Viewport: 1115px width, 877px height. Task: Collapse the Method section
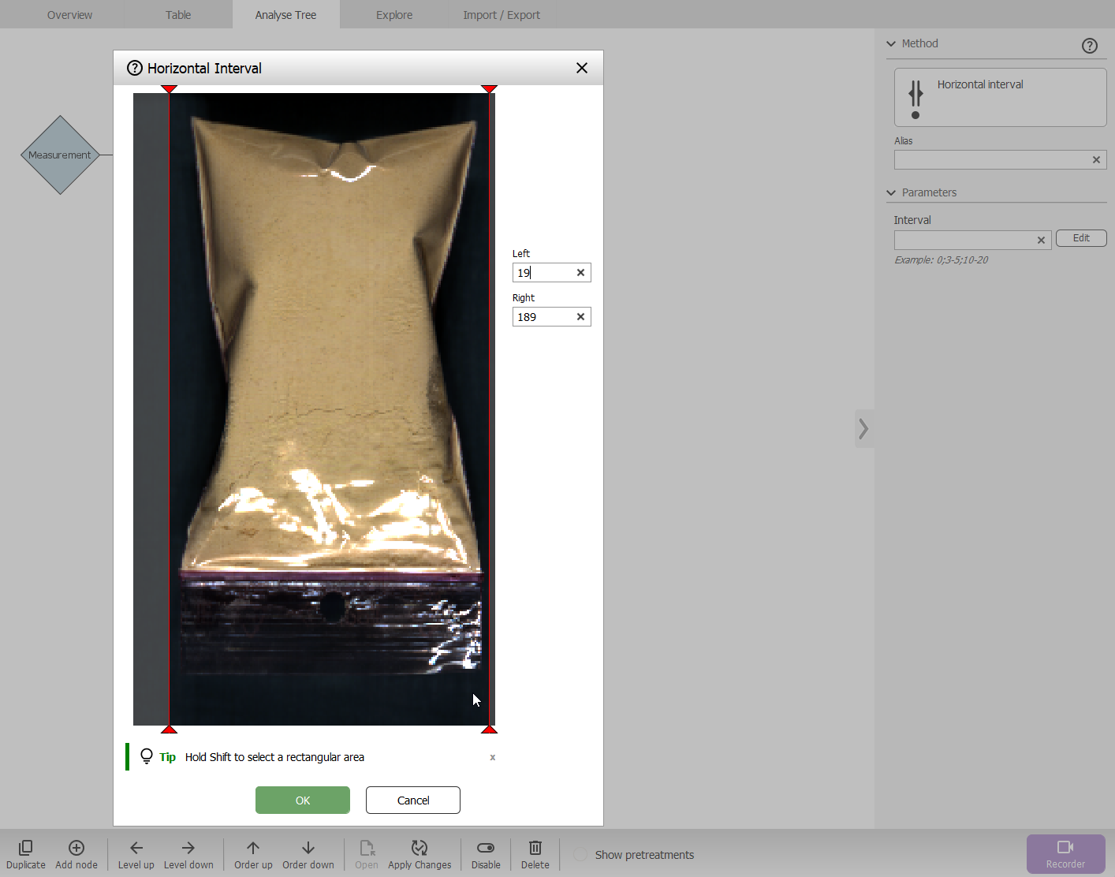click(891, 44)
